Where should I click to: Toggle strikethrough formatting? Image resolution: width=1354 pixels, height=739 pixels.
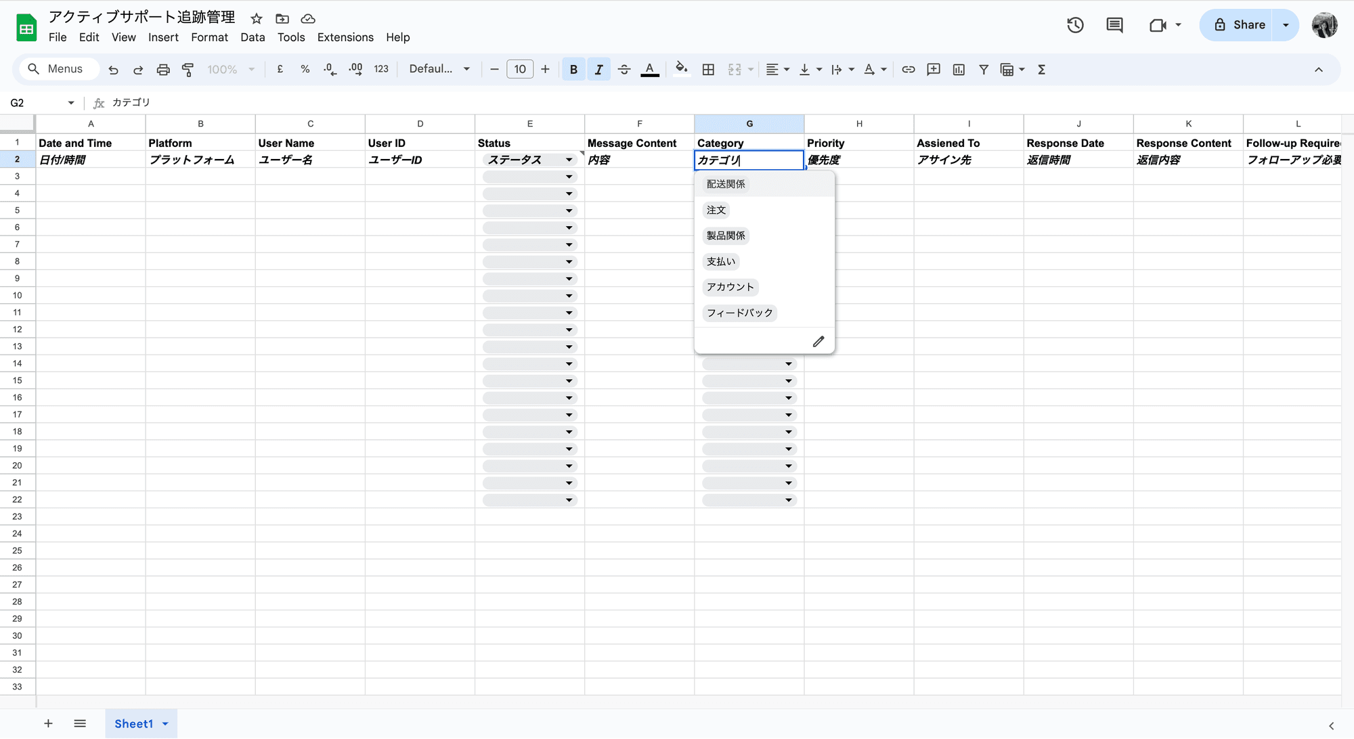point(624,70)
